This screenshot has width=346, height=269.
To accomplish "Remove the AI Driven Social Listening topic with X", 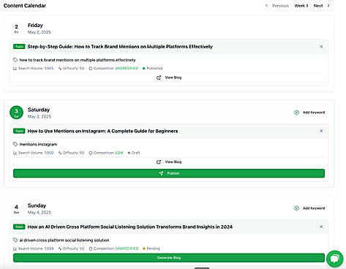I will coord(321,227).
